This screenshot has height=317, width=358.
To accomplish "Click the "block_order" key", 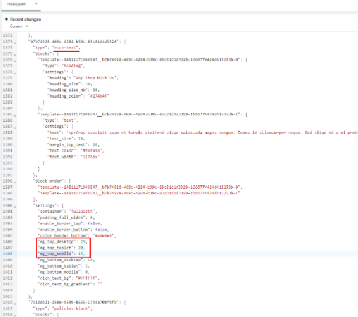I will pyautogui.click(x=48, y=181).
